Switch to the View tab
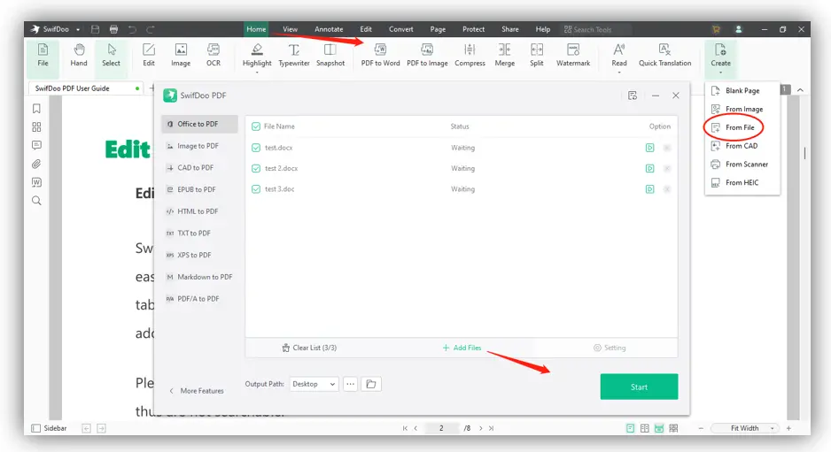 click(290, 29)
